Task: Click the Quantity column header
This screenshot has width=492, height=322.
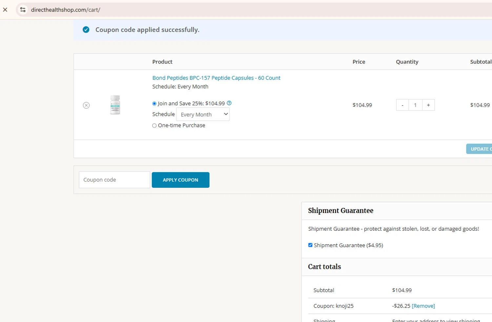Action: pos(407,62)
